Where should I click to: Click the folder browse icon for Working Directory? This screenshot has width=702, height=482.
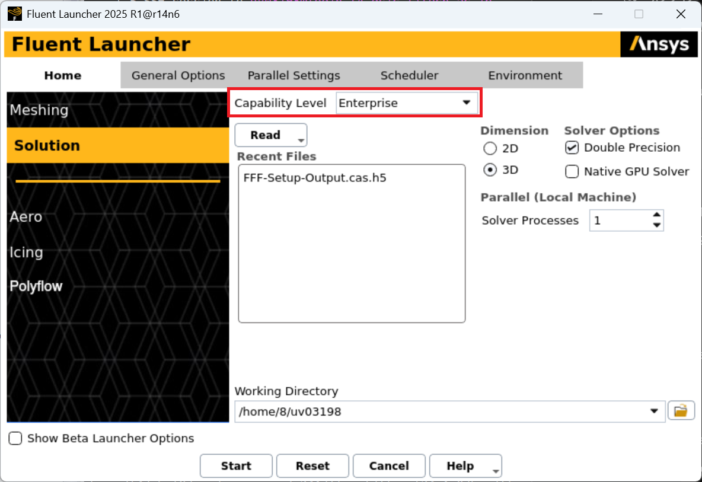coord(681,410)
